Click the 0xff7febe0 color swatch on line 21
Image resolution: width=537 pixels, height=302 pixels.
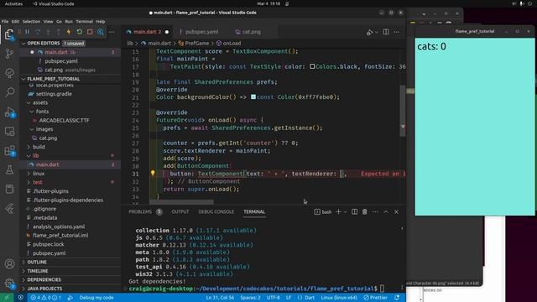click(253, 97)
